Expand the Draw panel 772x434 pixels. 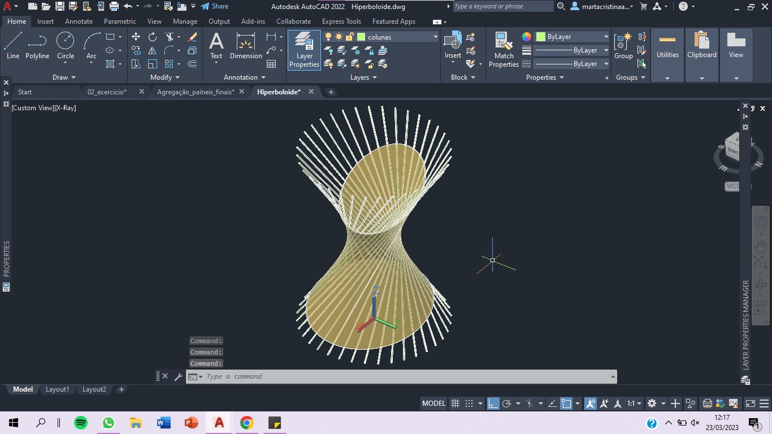64,77
